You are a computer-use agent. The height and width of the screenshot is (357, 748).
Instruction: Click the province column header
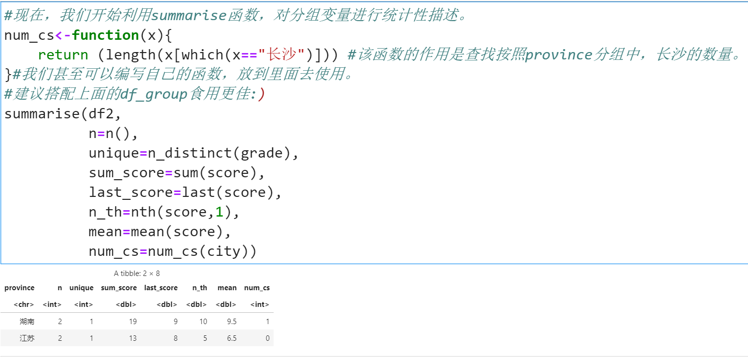tap(19, 288)
